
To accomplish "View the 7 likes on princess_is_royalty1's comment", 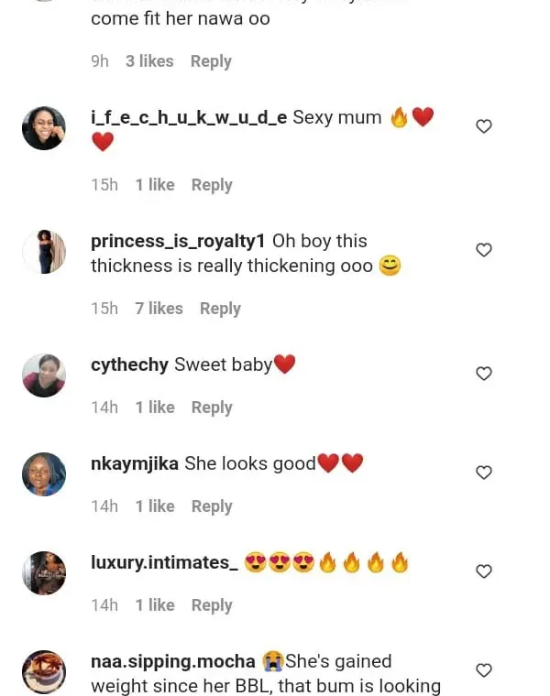I will click(x=159, y=309).
